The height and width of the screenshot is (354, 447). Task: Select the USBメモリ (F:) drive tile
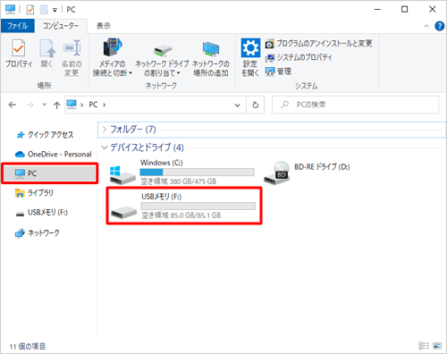184,206
